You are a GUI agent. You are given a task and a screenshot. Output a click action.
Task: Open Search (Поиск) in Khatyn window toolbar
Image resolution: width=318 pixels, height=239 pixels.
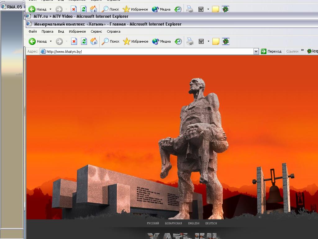(111, 41)
